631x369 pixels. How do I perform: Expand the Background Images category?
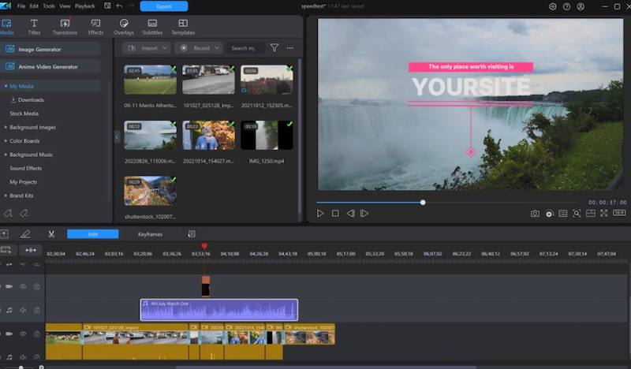pyautogui.click(x=6, y=127)
